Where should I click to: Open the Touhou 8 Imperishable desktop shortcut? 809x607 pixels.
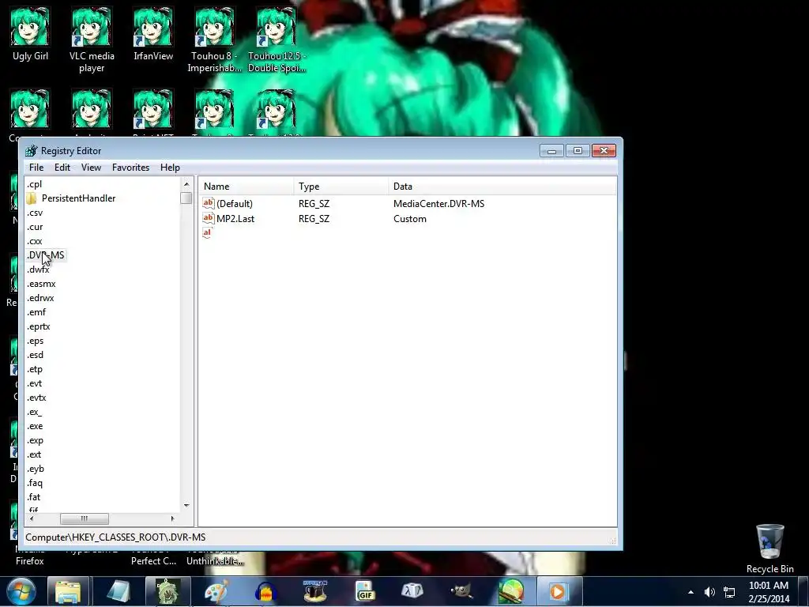click(x=214, y=40)
